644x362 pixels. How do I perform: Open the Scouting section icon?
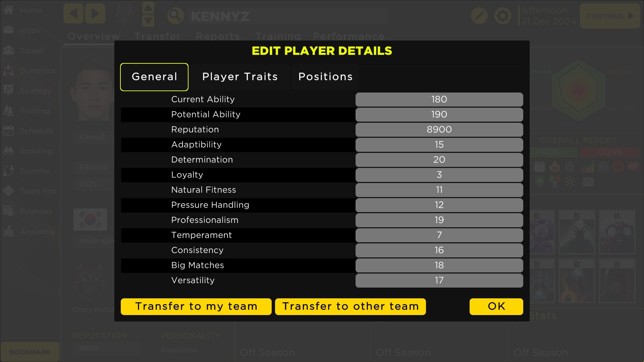tap(8, 150)
